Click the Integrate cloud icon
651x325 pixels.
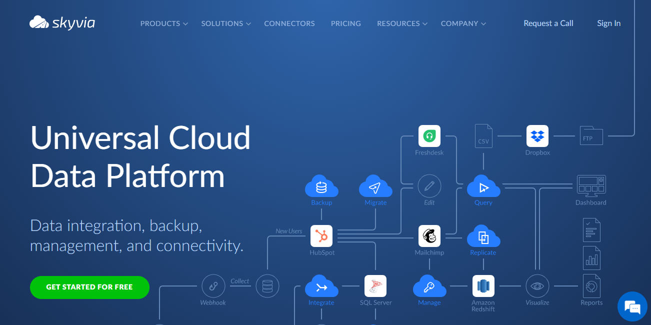pyautogui.click(x=321, y=286)
